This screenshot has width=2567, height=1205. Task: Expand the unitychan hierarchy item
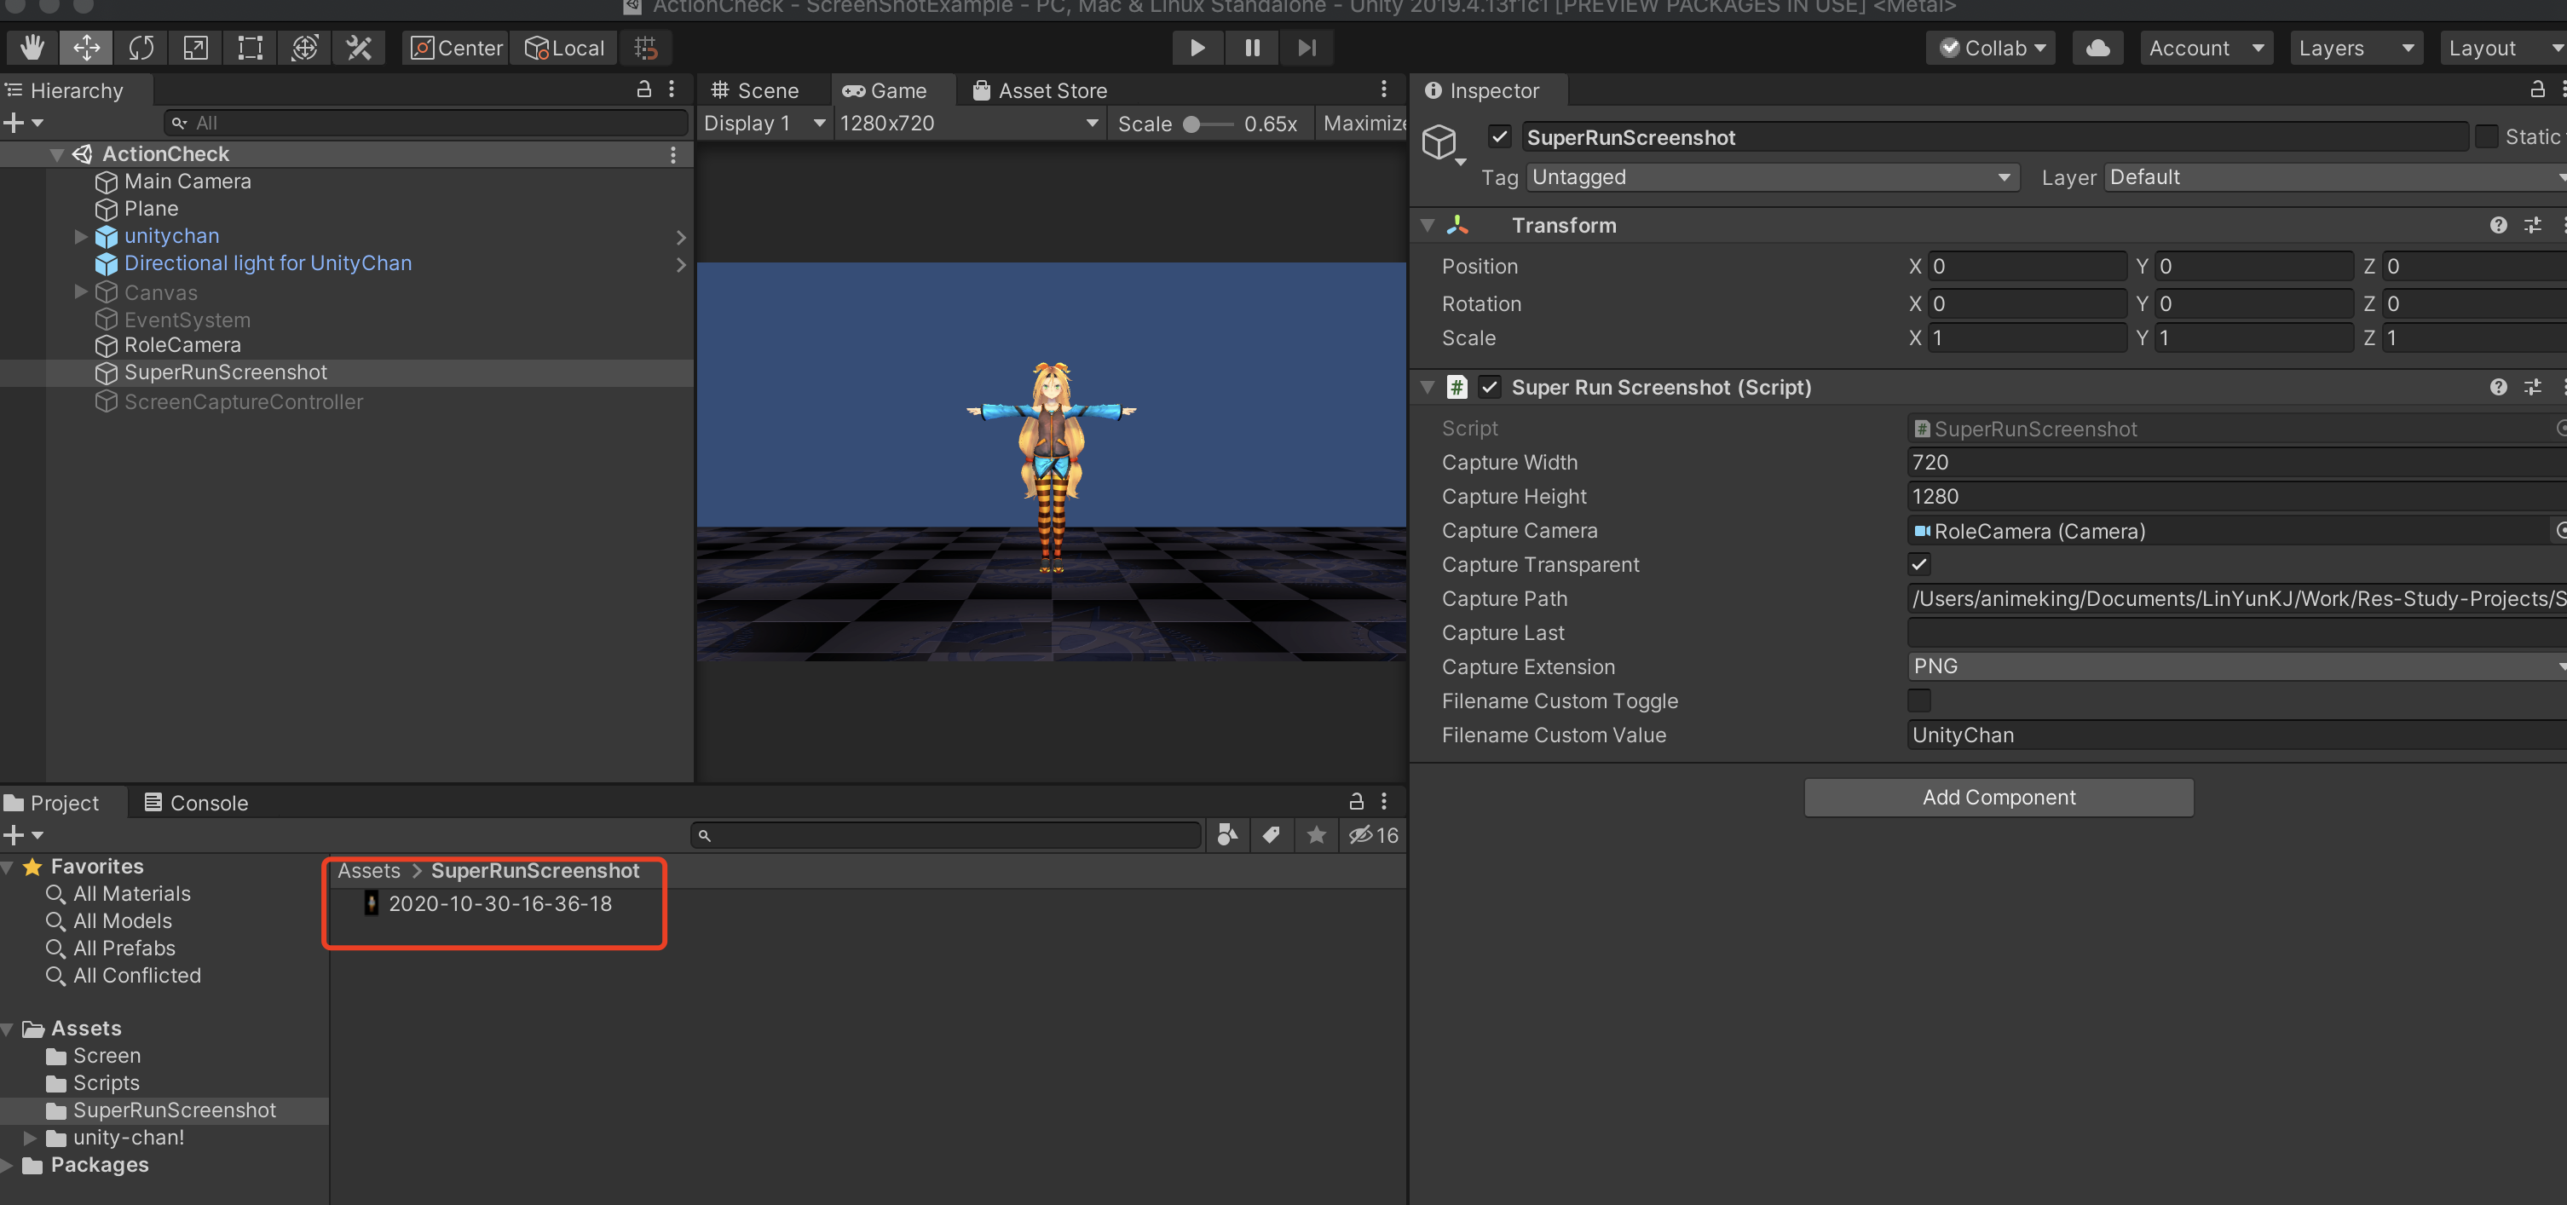click(81, 236)
